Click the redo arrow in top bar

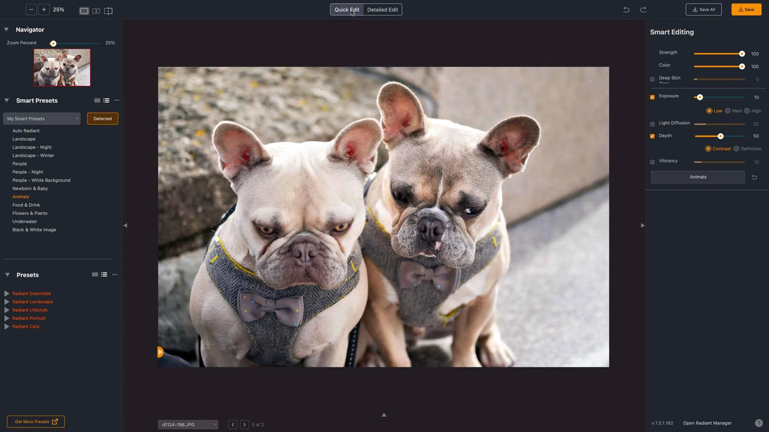(643, 10)
